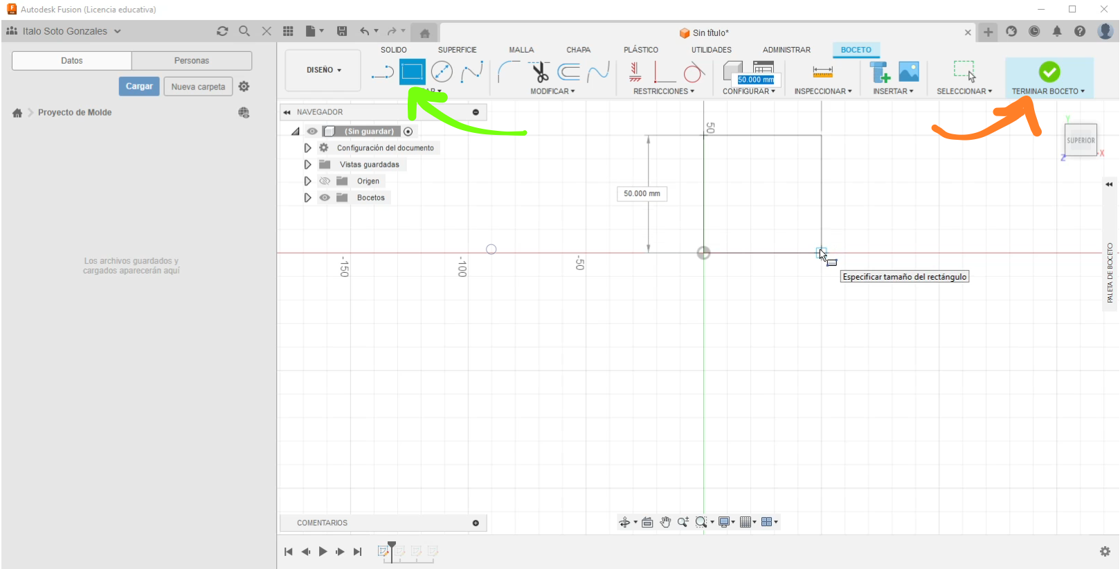The width and height of the screenshot is (1120, 569).
Task: Click the Orbit navigation icon
Action: click(x=624, y=522)
